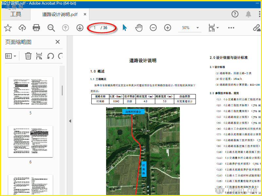Select page 5 thumbnail
Screen dimensions: 262x196
point(30,92)
